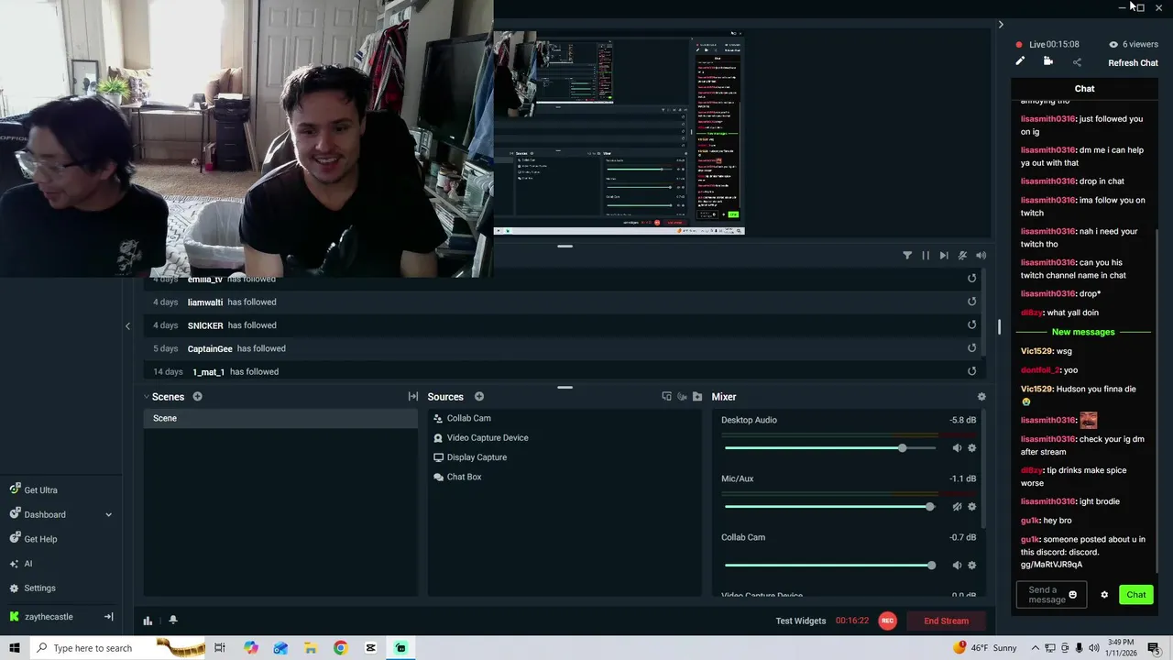The width and height of the screenshot is (1173, 660).
Task: Click the Test Widgets button
Action: [x=801, y=621]
